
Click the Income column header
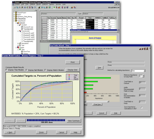(53, 18)
